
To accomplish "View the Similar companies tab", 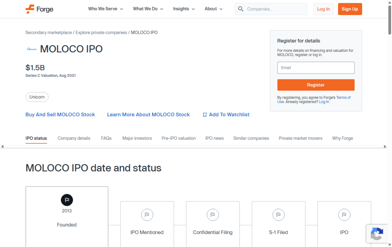I will point(251,138).
